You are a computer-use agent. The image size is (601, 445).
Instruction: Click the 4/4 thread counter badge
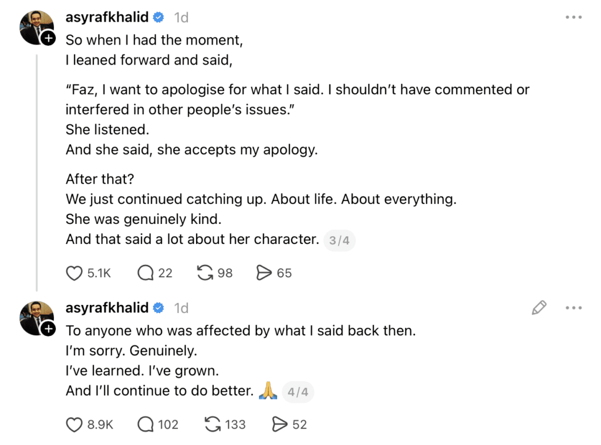pyautogui.click(x=298, y=392)
